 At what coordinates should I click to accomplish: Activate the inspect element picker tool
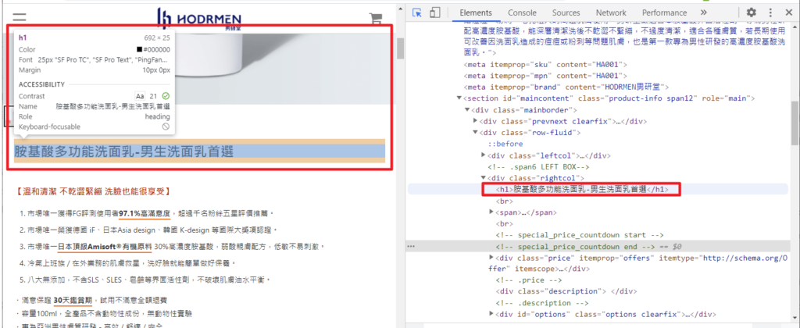pos(417,12)
